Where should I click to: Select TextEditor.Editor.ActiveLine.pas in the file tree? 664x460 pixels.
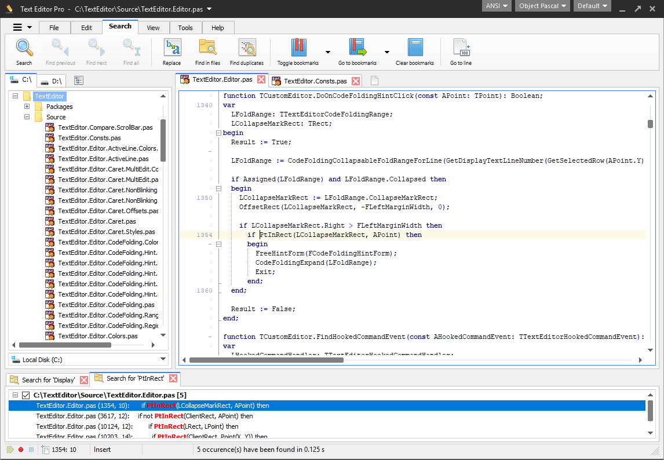[x=103, y=158]
